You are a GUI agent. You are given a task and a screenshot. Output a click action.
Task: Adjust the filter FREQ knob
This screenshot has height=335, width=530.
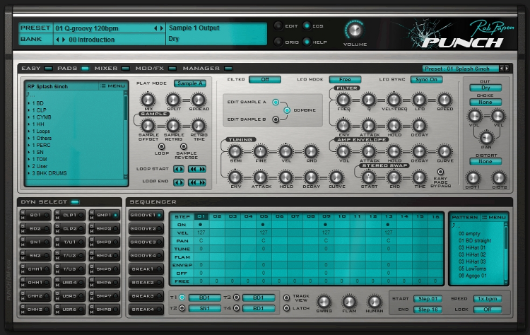(343, 100)
